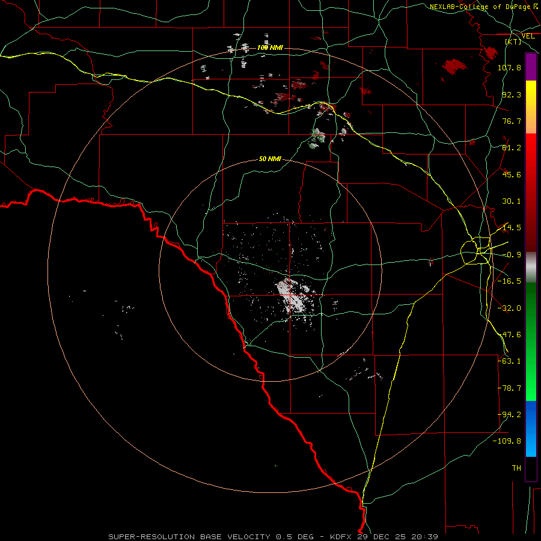Pick the green segment of color bar
This screenshot has height=541, width=541.
(531, 341)
